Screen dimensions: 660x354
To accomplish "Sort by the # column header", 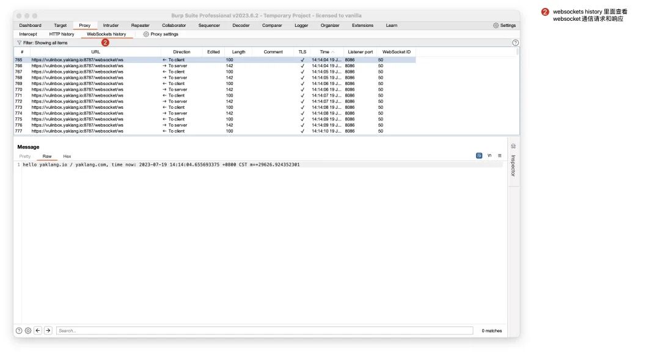I will click(x=22, y=52).
